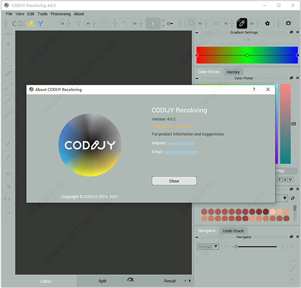The height and width of the screenshot is (288, 301).
Task: Select the Hand pan tool
Action: click(x=8, y=44)
